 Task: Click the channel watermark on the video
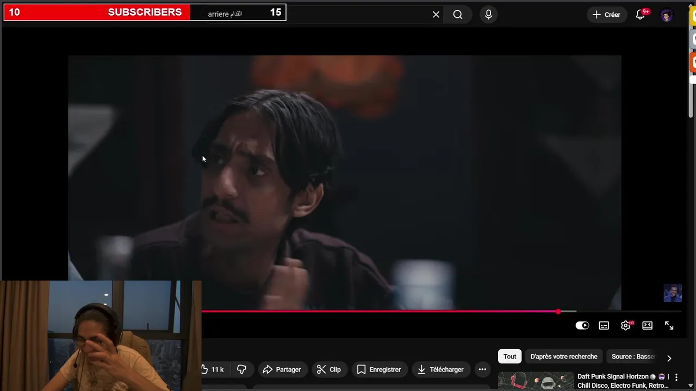673,293
